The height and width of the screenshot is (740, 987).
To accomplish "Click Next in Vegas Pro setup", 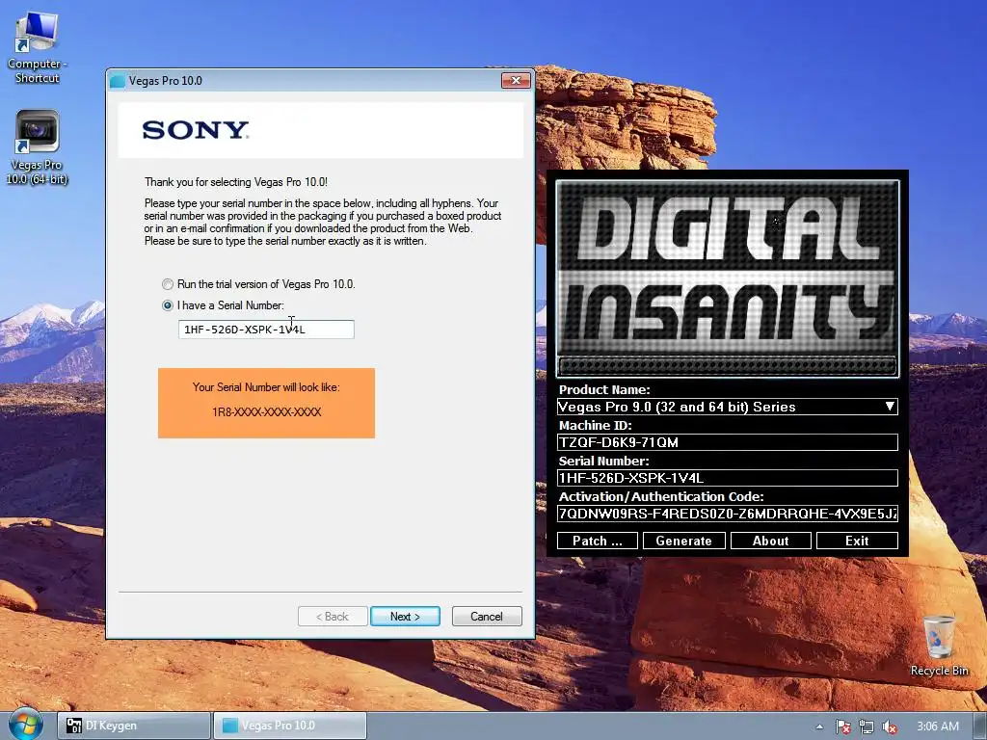I will click(x=406, y=616).
